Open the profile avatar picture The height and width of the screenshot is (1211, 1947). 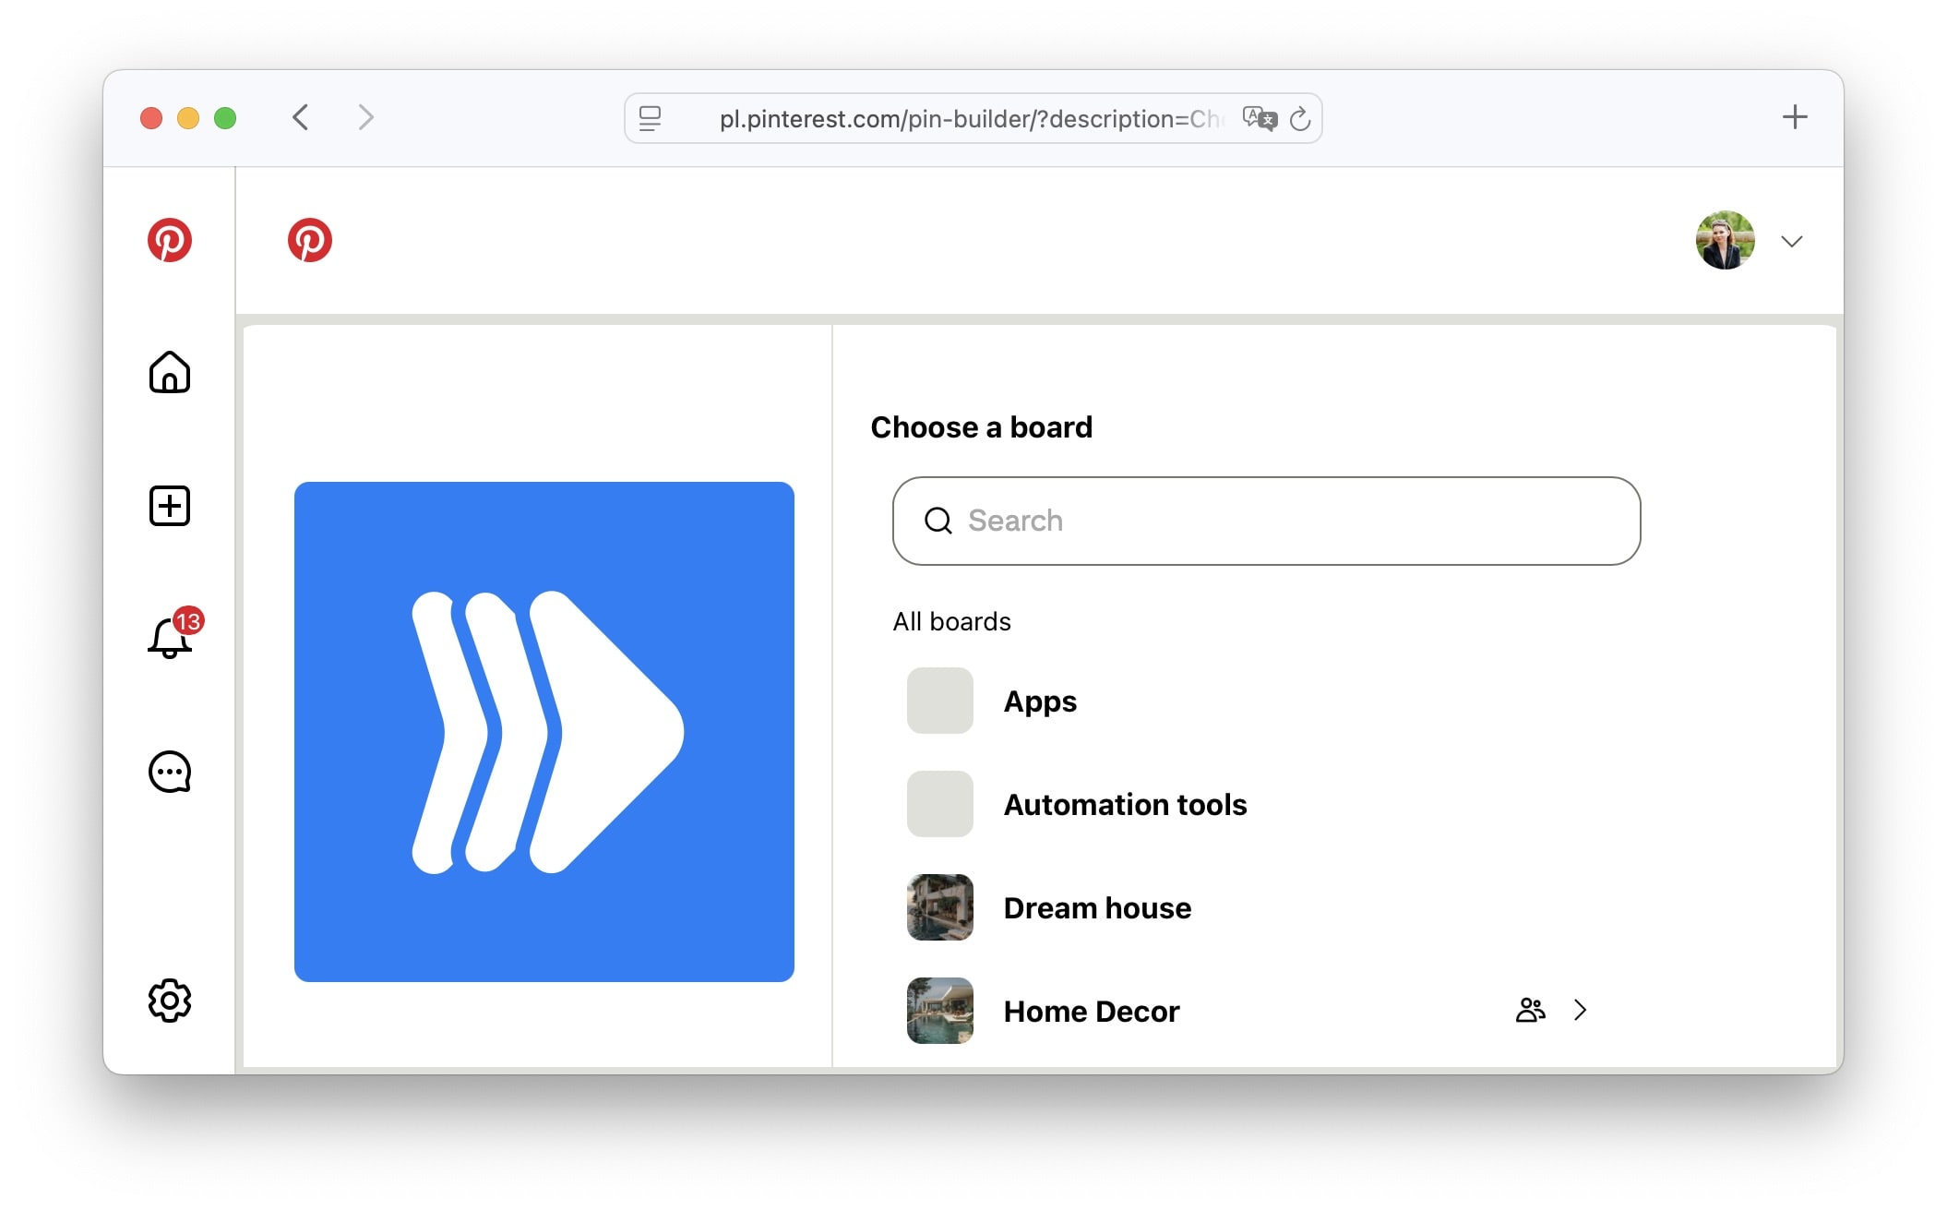tap(1725, 240)
